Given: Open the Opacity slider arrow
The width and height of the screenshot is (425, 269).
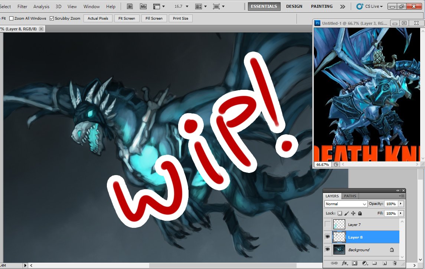Looking at the screenshot, I should point(401,204).
